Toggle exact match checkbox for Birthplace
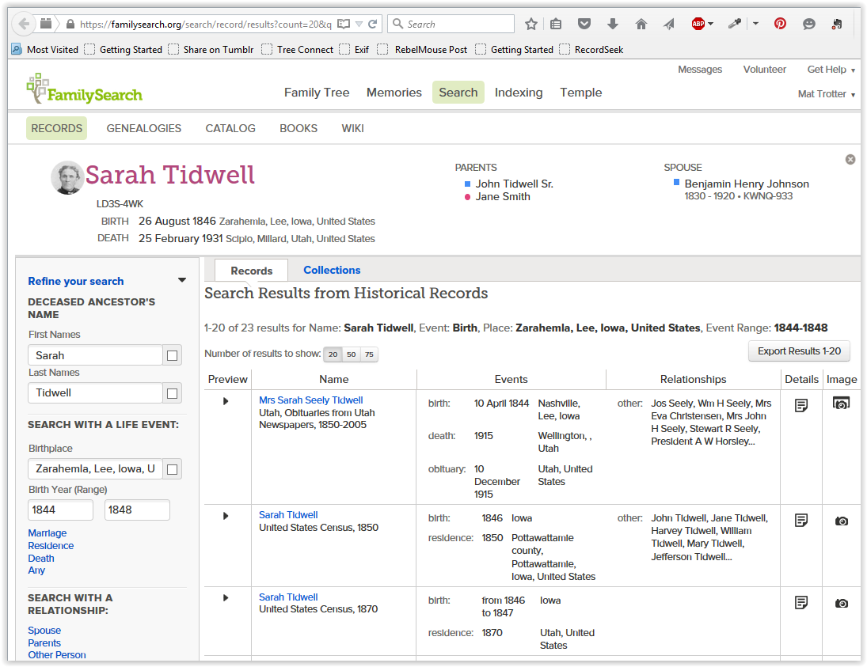The width and height of the screenshot is (867, 667). pyautogui.click(x=172, y=469)
